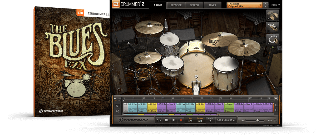Click bar 33 on the timeline ruler
The width and height of the screenshot is (316, 136).
click(x=163, y=98)
